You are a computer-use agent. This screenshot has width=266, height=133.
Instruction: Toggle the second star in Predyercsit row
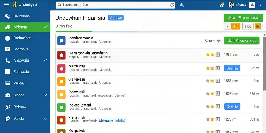click(212, 94)
